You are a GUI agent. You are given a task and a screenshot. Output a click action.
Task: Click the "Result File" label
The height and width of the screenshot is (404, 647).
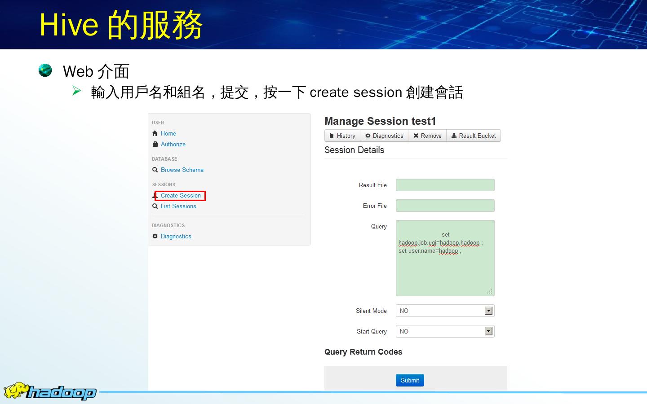click(373, 185)
